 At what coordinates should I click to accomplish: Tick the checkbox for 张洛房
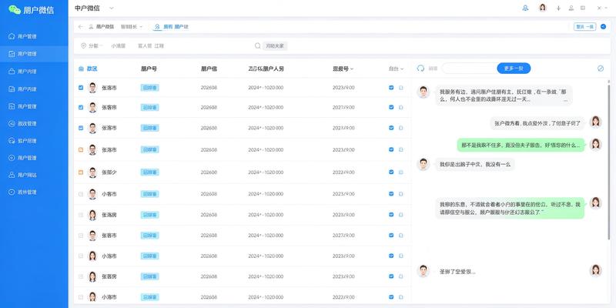81,215
